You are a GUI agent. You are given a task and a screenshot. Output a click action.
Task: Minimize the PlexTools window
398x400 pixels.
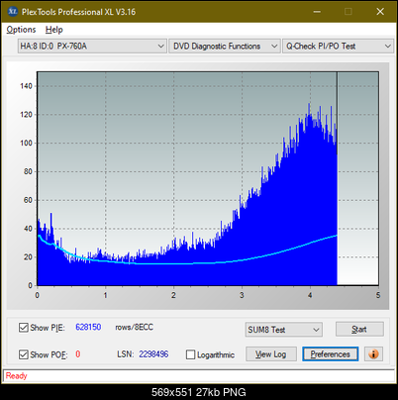point(317,12)
